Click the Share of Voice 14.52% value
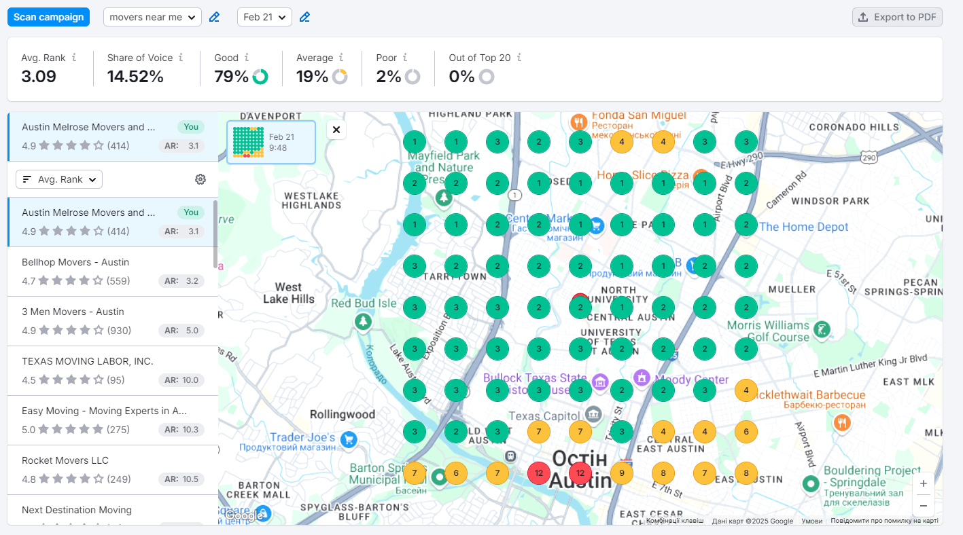The width and height of the screenshot is (963, 535). pyautogui.click(x=135, y=77)
